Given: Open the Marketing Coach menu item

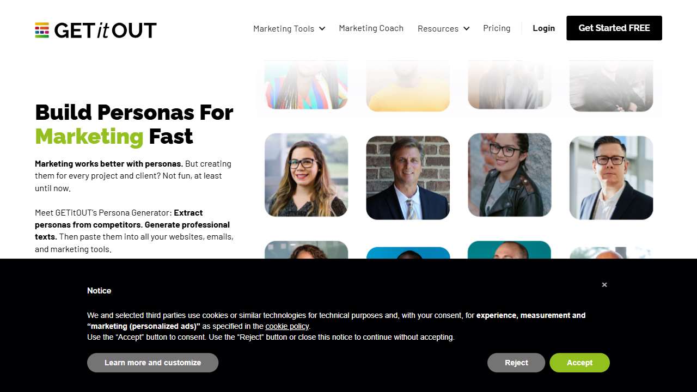Looking at the screenshot, I should (x=371, y=28).
